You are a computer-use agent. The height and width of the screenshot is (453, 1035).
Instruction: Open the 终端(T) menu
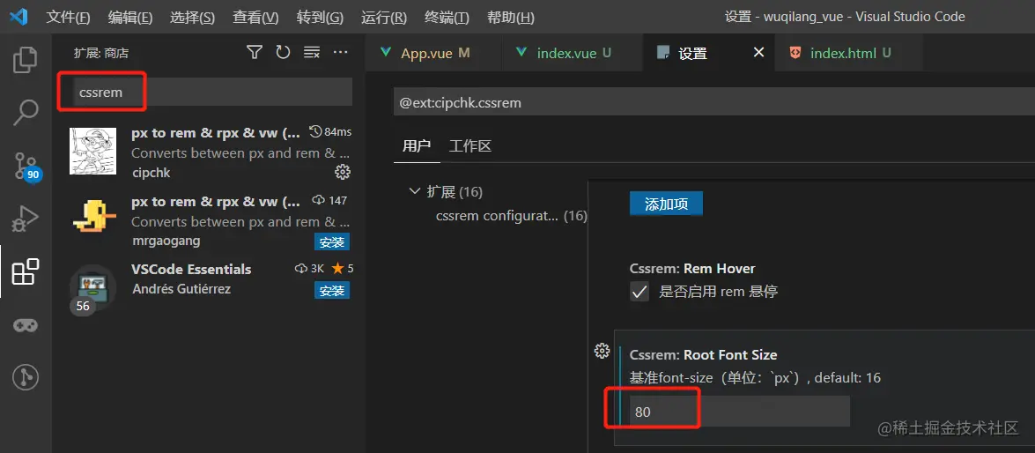pyautogui.click(x=447, y=17)
